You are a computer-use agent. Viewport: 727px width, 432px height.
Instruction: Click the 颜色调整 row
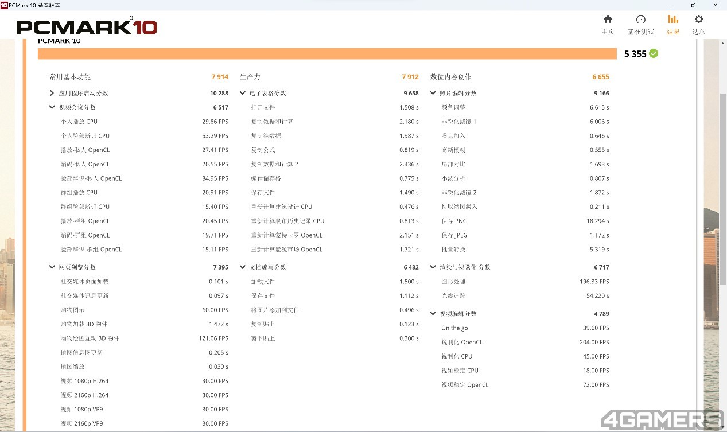(526, 107)
